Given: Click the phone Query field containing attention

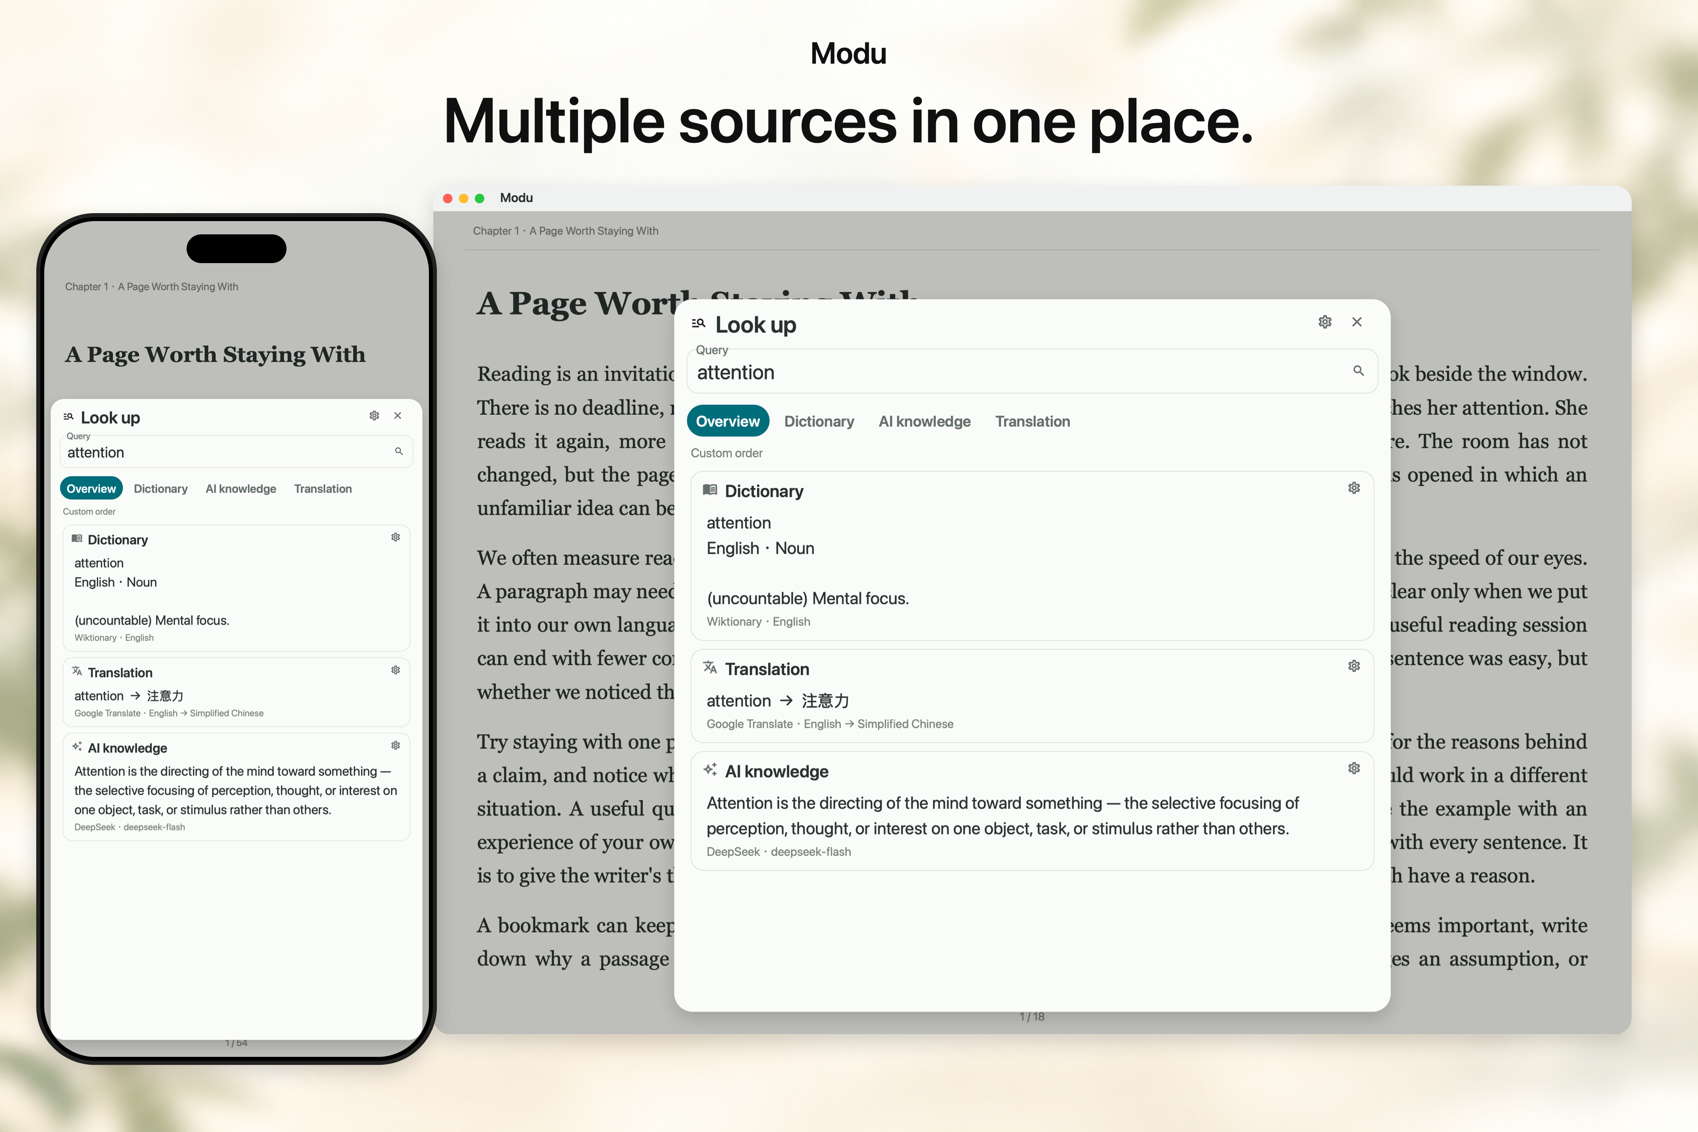Looking at the screenshot, I should 236,452.
